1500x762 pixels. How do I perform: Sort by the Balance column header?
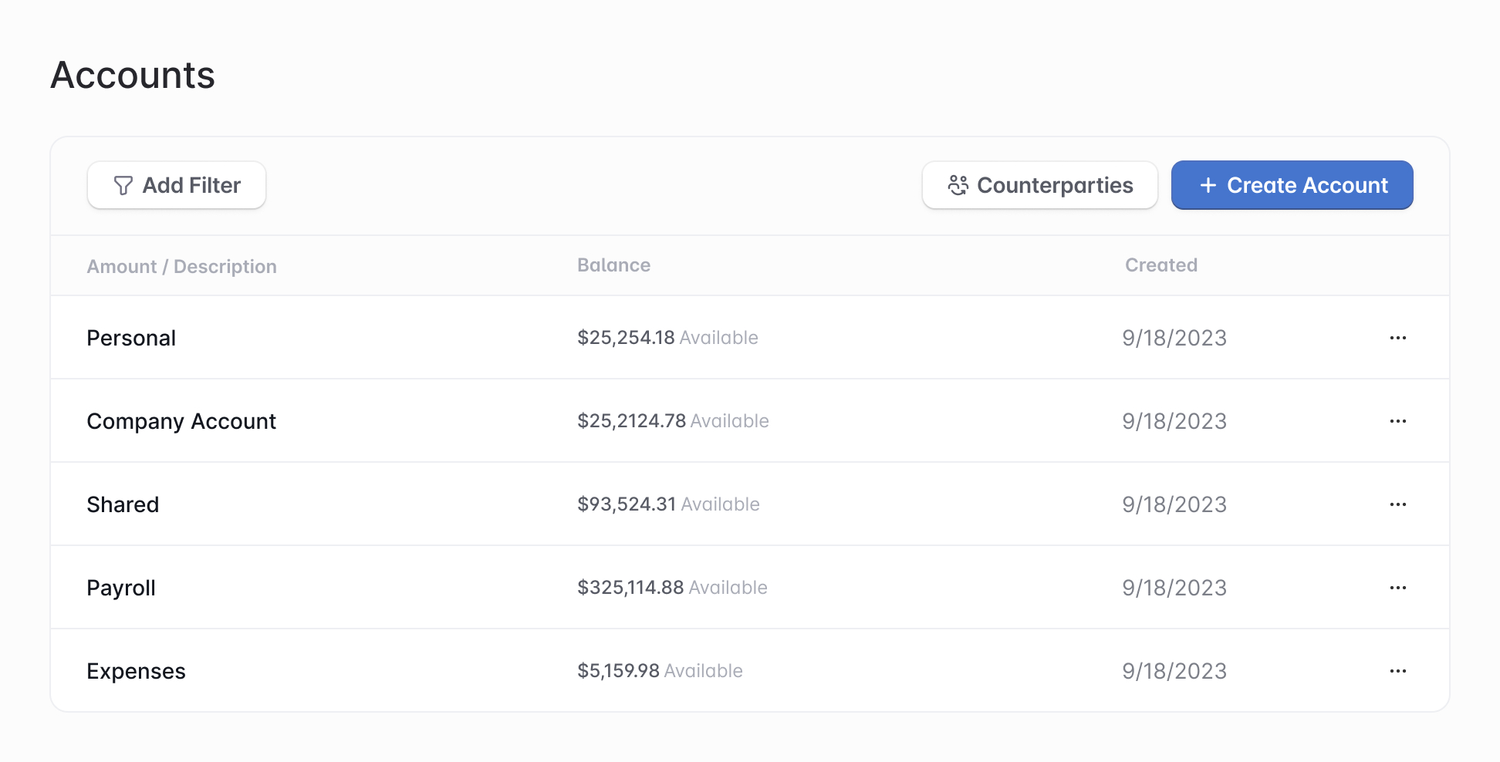(x=613, y=265)
